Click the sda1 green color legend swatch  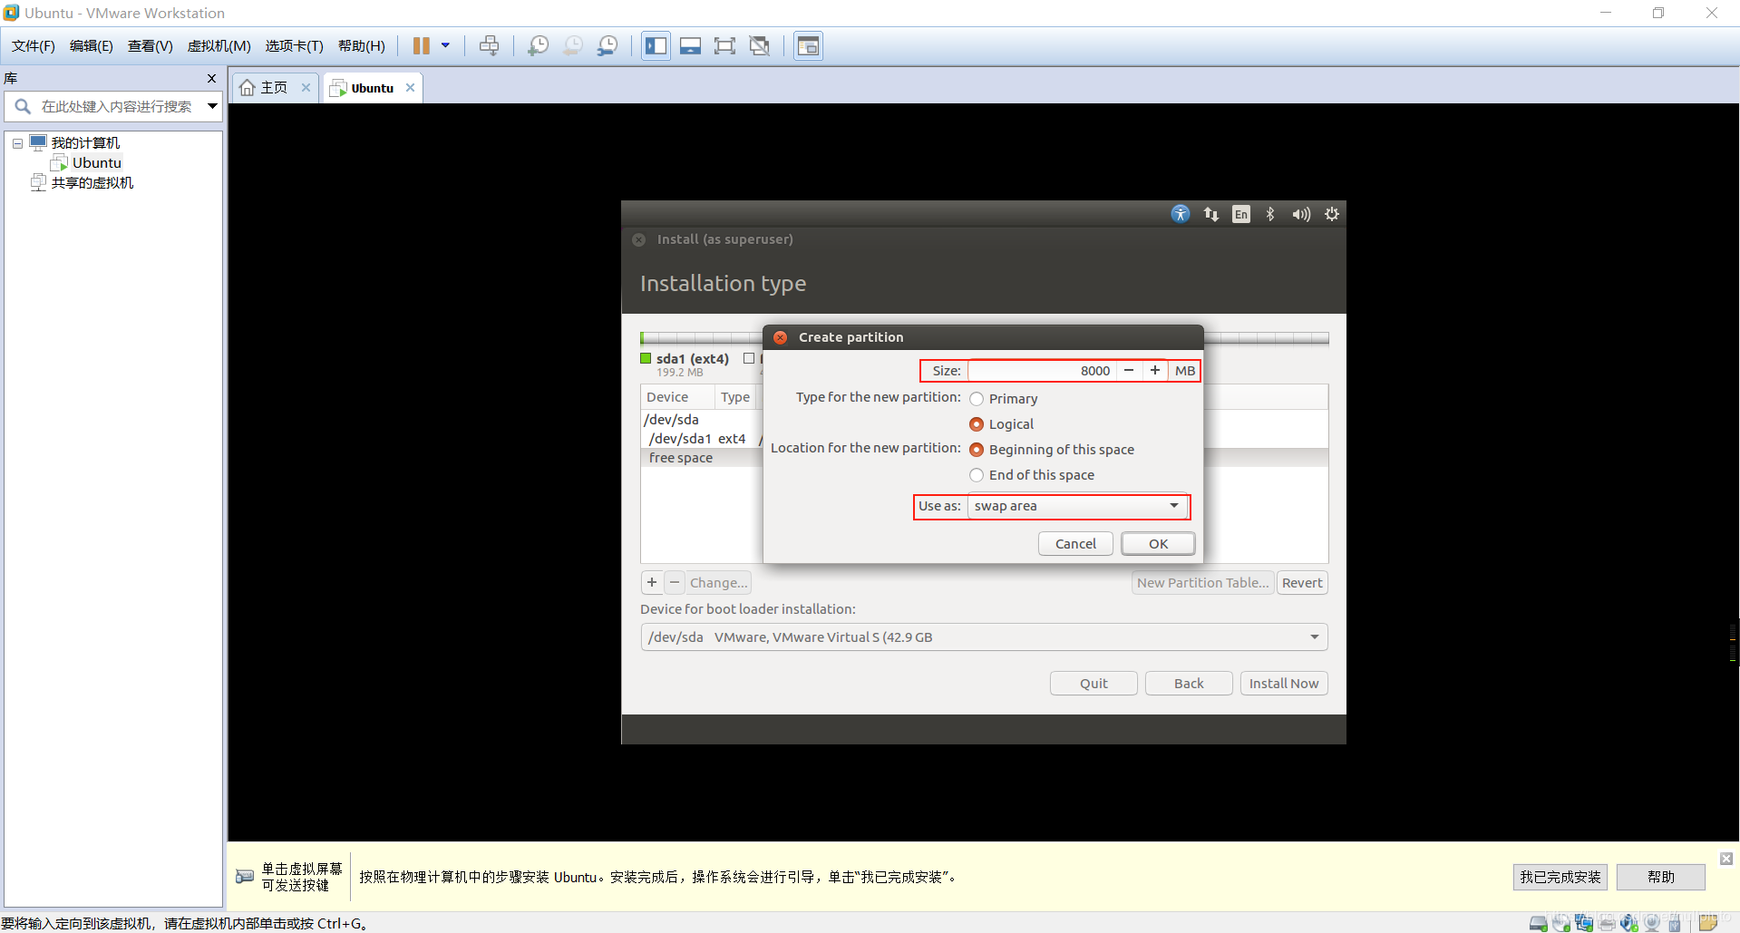[x=646, y=359]
